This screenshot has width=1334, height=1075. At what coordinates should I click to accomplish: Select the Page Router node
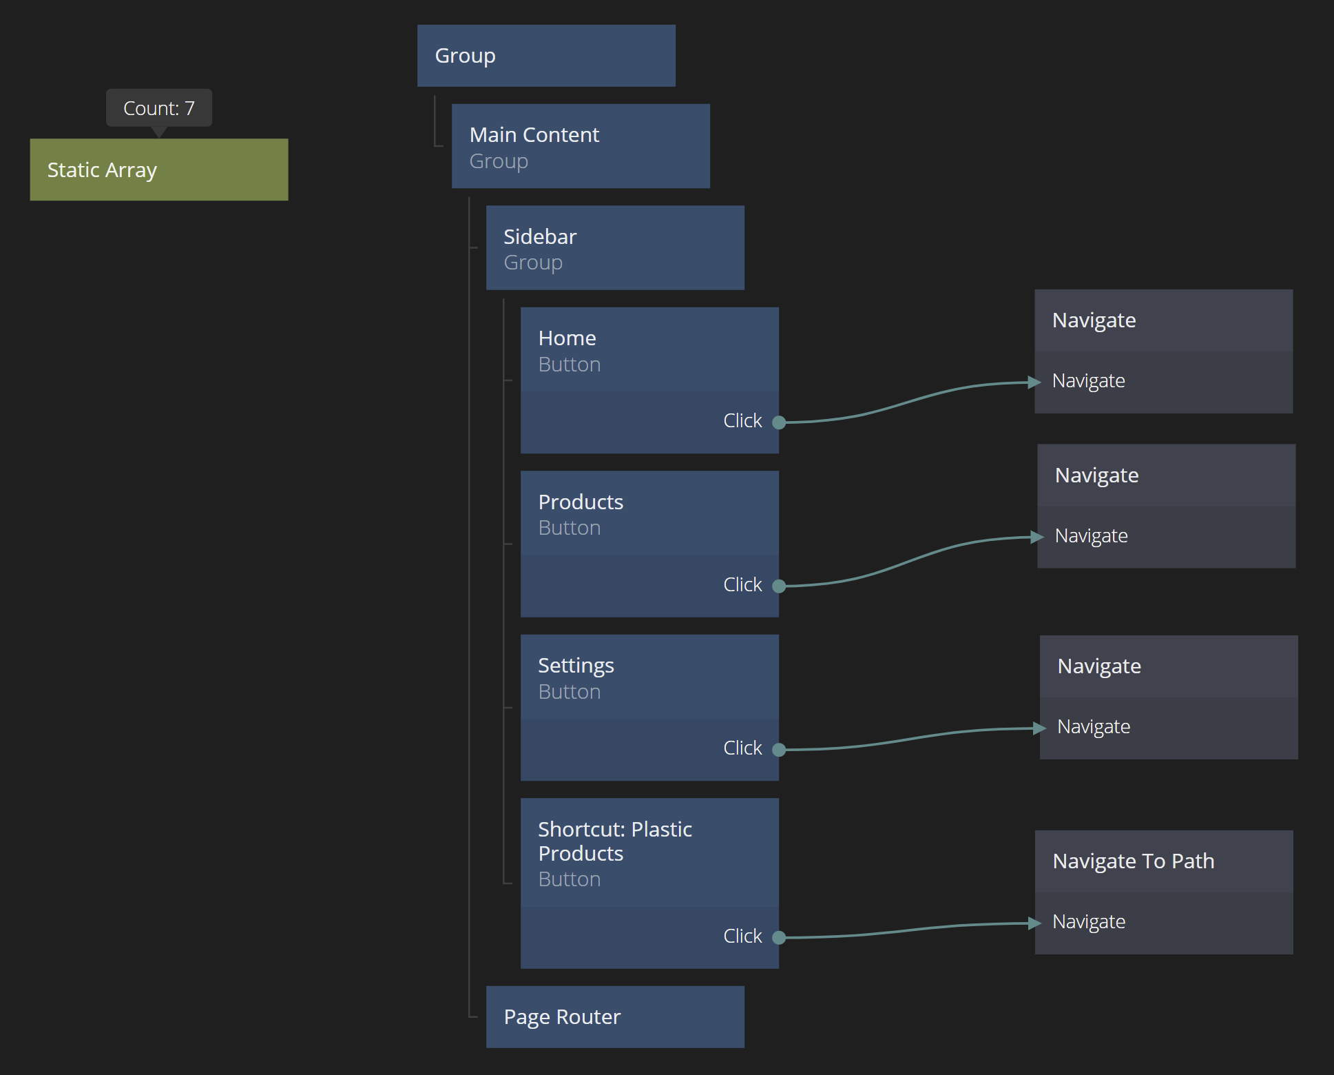[x=614, y=1016]
